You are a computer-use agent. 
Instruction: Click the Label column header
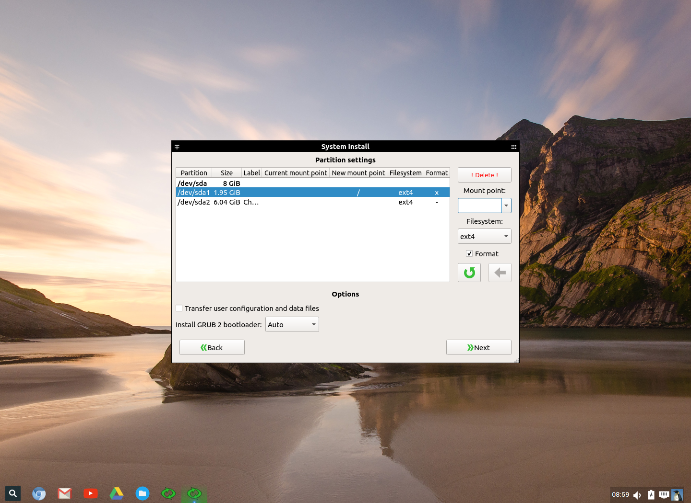click(252, 173)
